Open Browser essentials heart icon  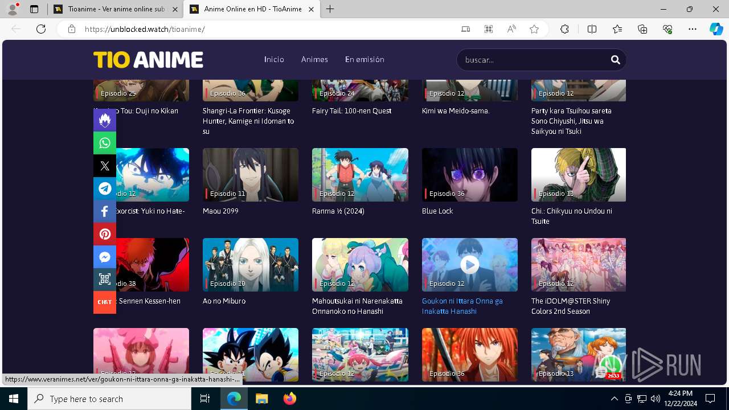coord(667,29)
